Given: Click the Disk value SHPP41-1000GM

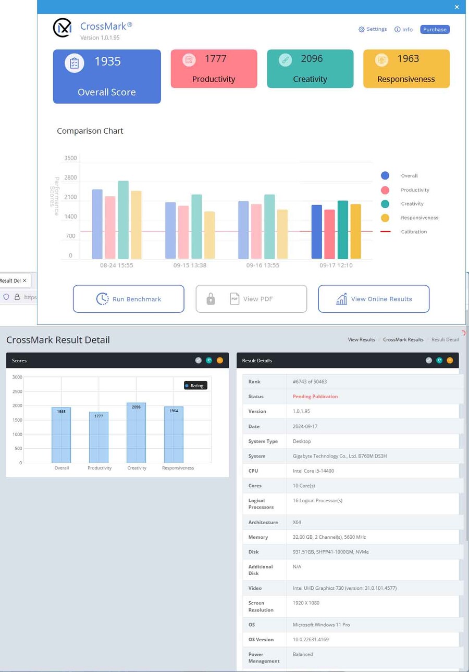Looking at the screenshot, I should tap(331, 552).
